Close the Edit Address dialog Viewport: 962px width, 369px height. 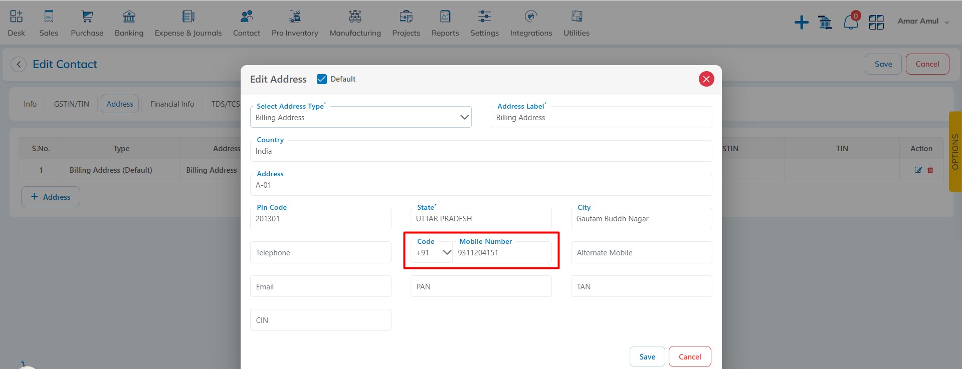click(706, 79)
